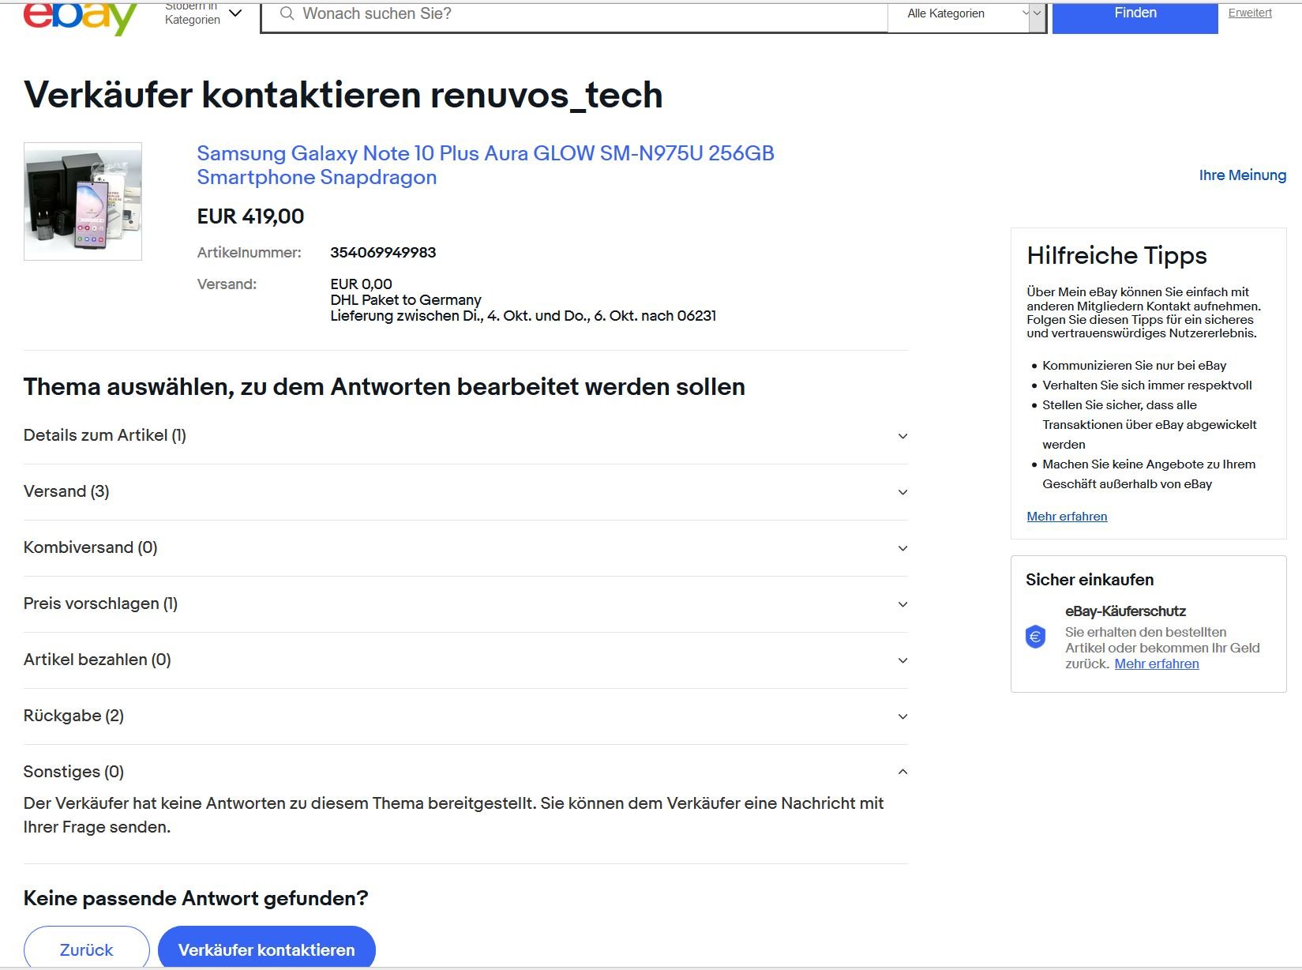1302x970 pixels.
Task: Open Stöbern in Kategorien dropdown
Action: tap(203, 13)
